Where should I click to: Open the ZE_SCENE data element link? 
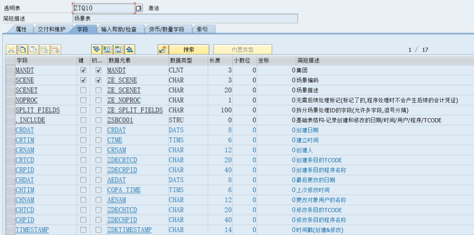[122, 81]
